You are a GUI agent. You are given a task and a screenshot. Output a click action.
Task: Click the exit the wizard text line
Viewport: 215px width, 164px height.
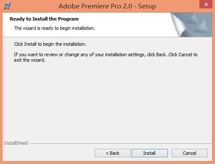tap(29, 60)
